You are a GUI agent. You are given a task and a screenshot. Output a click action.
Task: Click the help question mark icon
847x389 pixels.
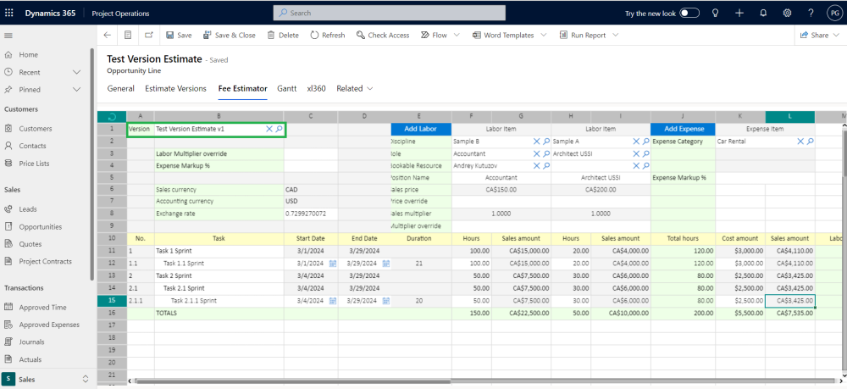811,14
